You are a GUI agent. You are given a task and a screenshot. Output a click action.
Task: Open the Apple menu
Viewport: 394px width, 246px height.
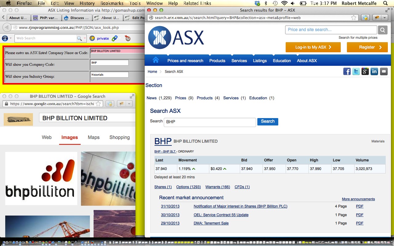8,3
